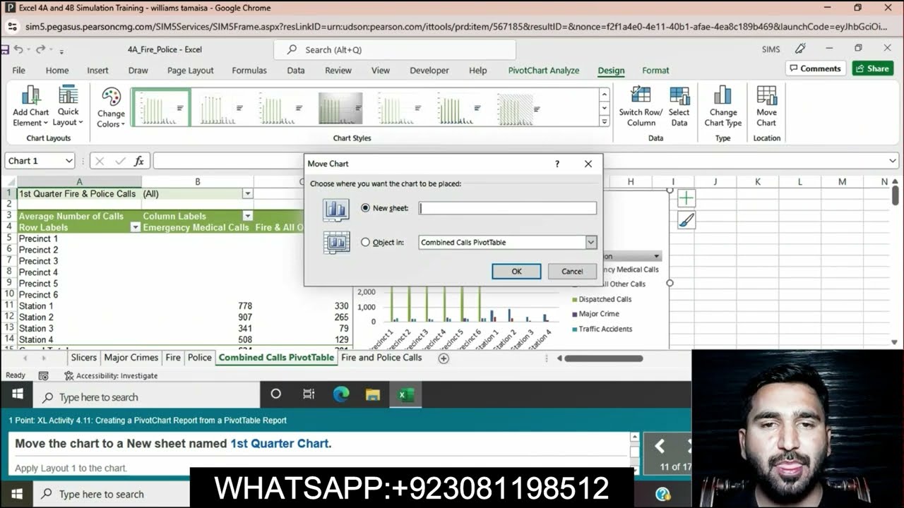This screenshot has width=904, height=508.
Task: Open the Column Labels filter dropdown
Action: pyautogui.click(x=248, y=216)
